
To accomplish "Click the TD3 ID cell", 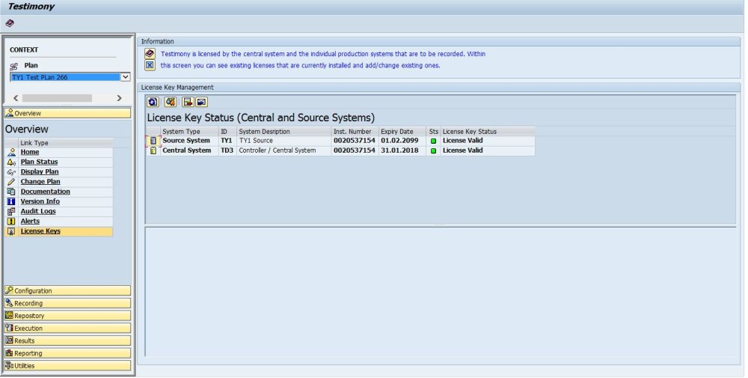I will [x=227, y=150].
